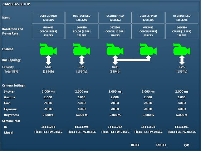Click the green camera icon for 13111301
Image resolution: width=201 pixels, height=151 pixels.
tap(182, 49)
